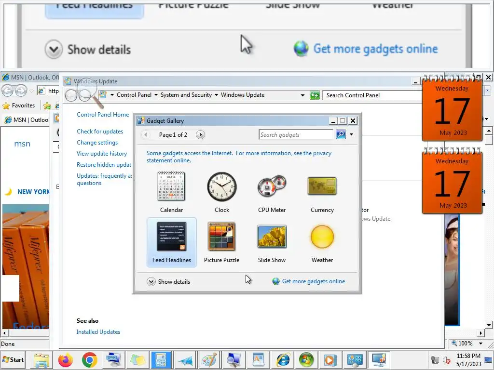Click System and Security in the breadcrumb

pyautogui.click(x=186, y=95)
